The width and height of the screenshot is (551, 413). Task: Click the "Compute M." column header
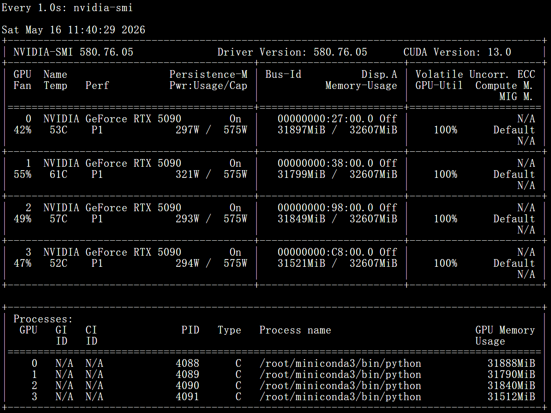[504, 86]
